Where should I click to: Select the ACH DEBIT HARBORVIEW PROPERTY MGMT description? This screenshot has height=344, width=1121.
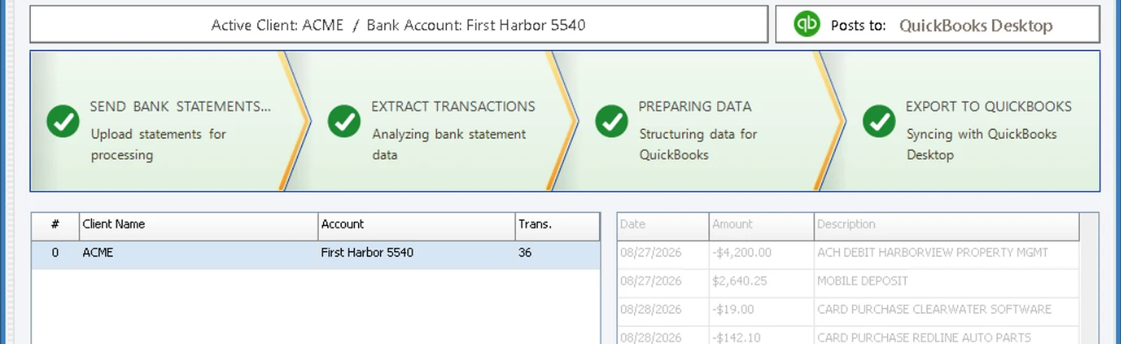pyautogui.click(x=933, y=252)
